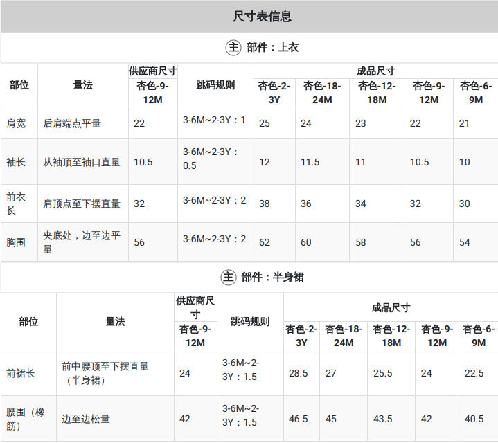This screenshot has width=498, height=443.
Task: Click 跳码规则 header in the 半身裙 table
Action: click(x=250, y=321)
